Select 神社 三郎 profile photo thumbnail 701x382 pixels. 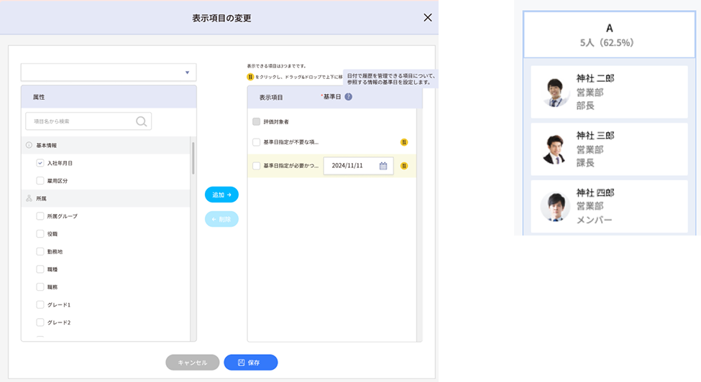coord(554,149)
